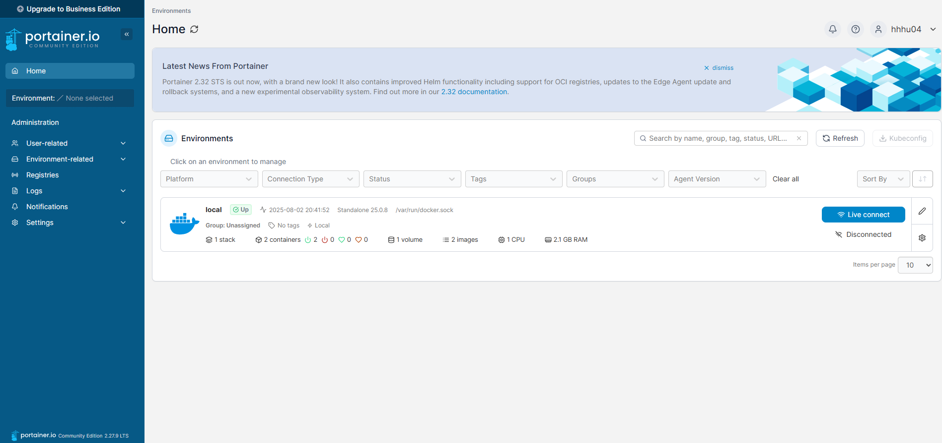Click the /var/run/docker.sock text

(x=425, y=210)
